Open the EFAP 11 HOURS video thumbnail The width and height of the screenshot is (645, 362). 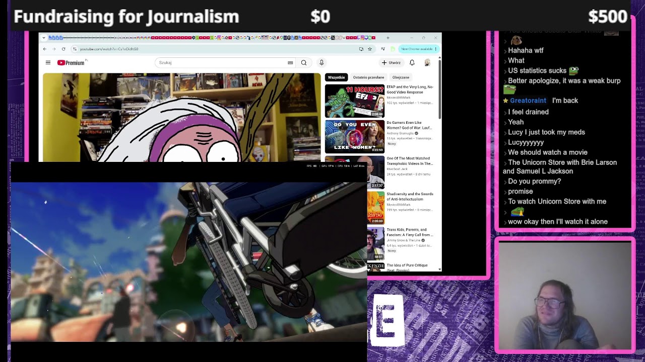tap(355, 101)
